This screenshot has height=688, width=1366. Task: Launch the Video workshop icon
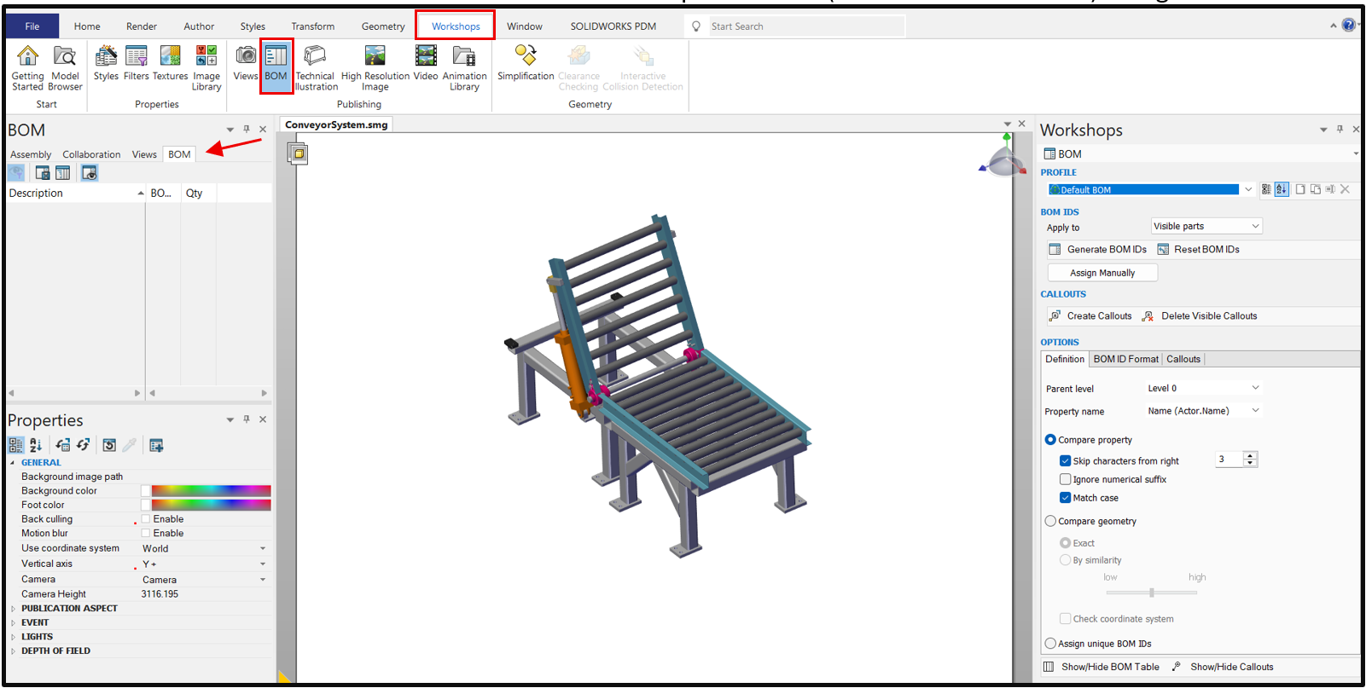(x=425, y=64)
